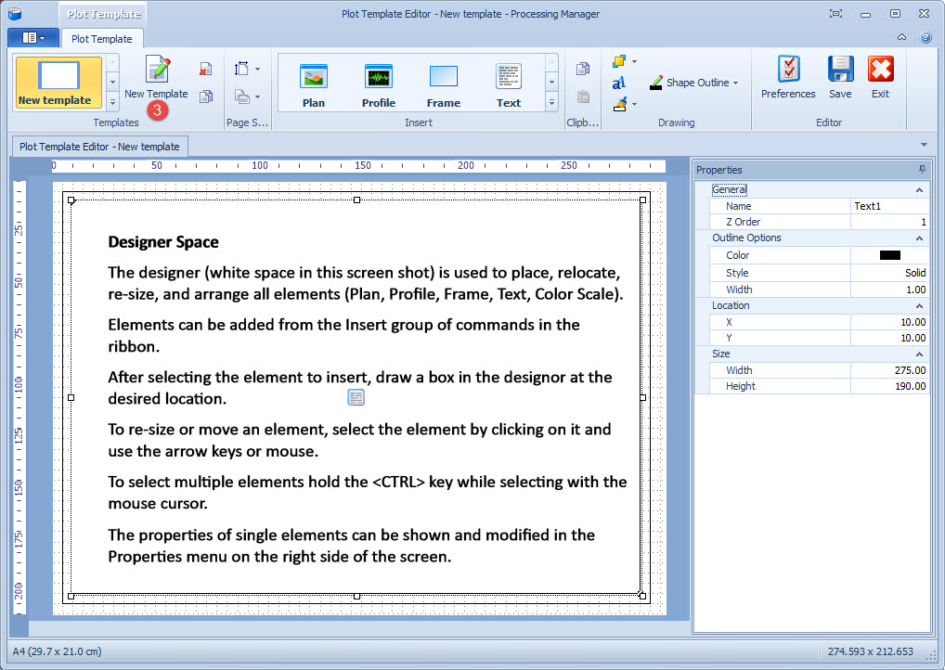
Task: Pin the Properties panel
Action: click(x=922, y=169)
